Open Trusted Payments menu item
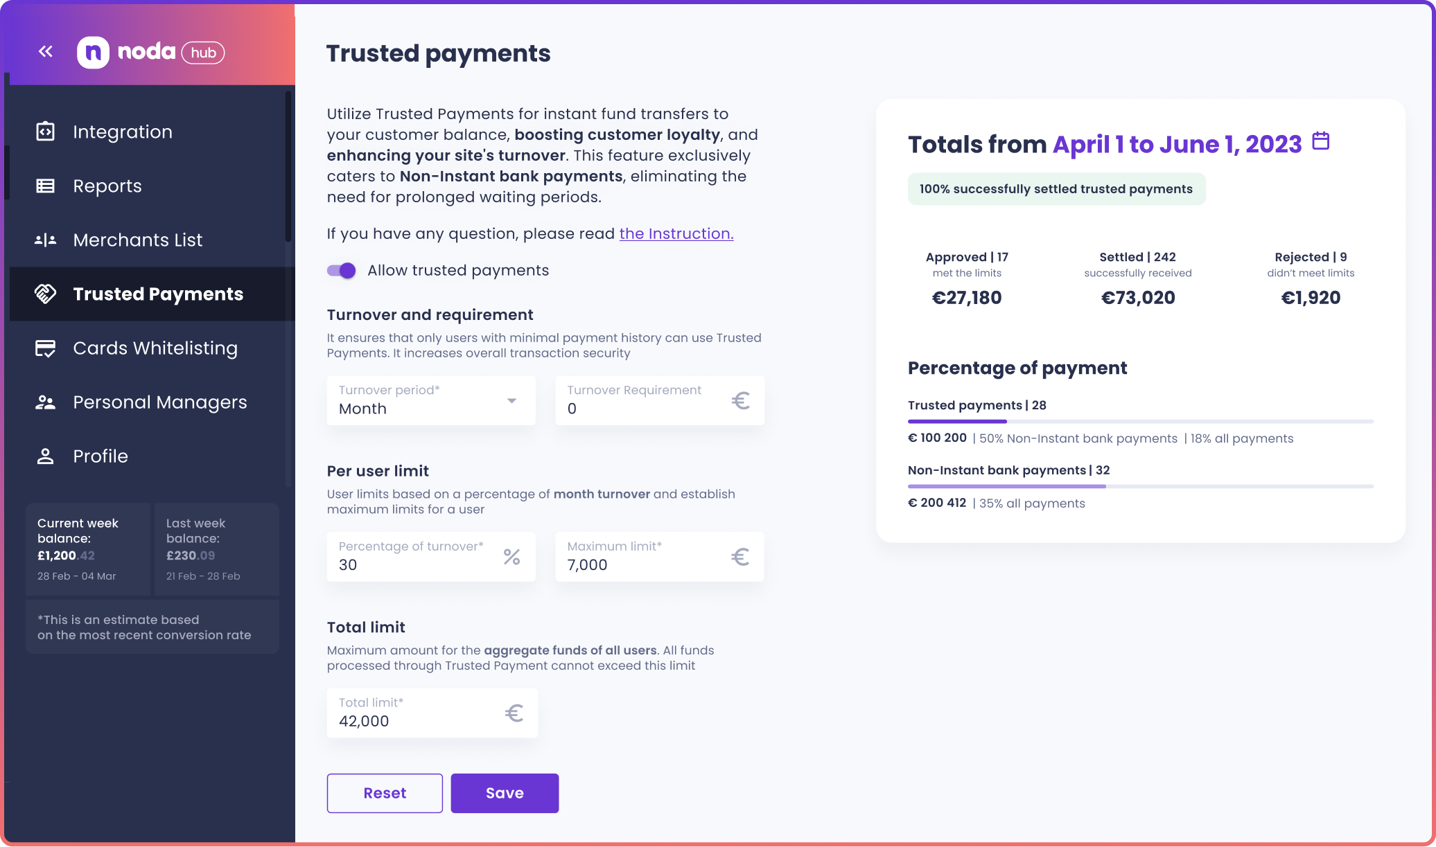Image resolution: width=1436 pixels, height=847 pixels. coord(152,294)
